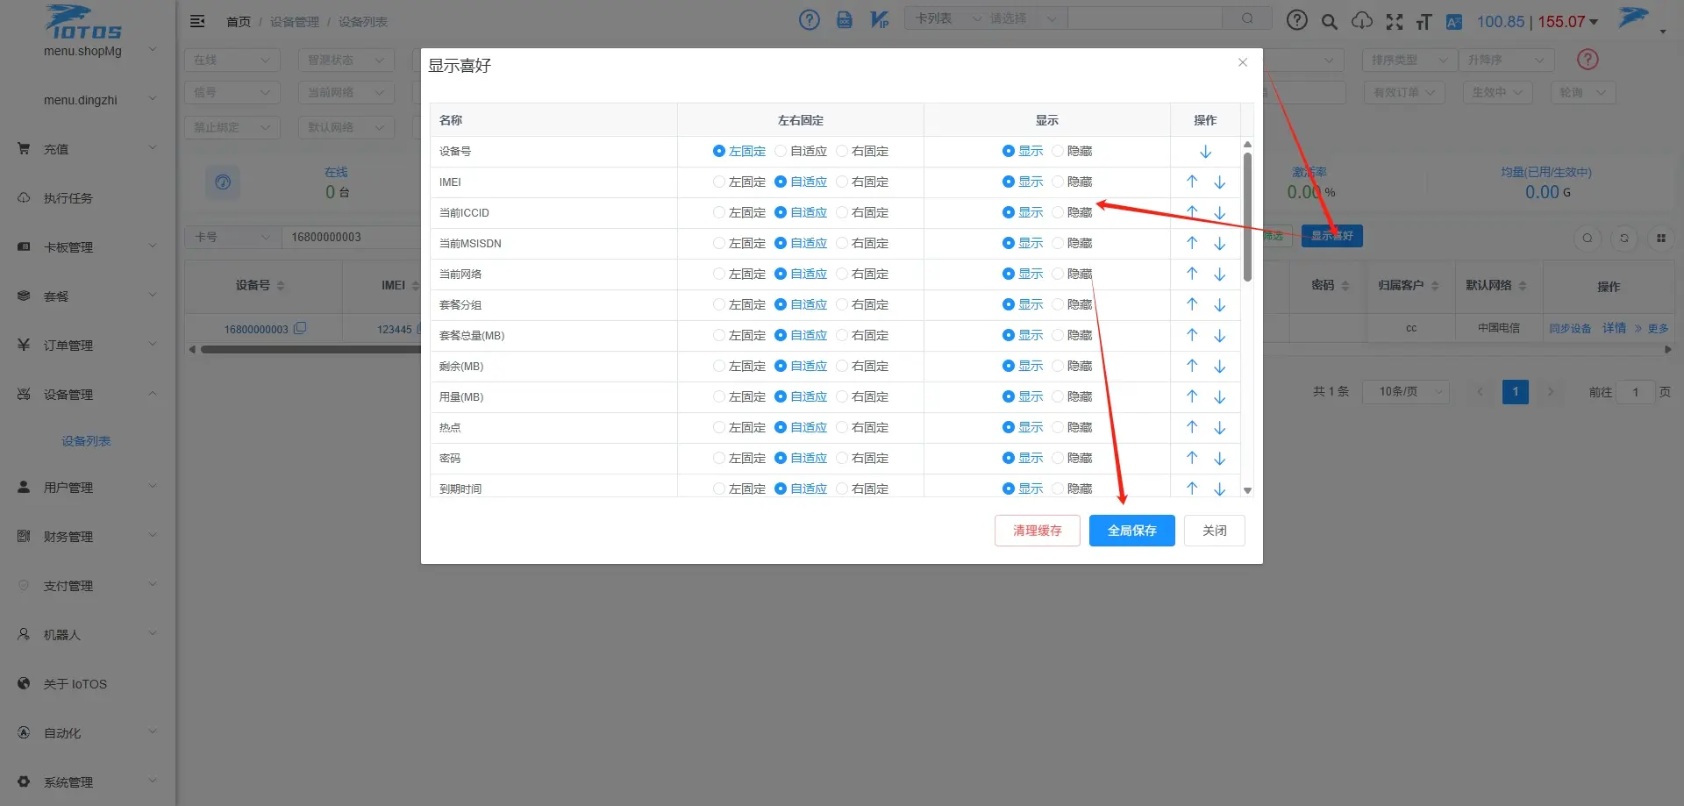Close the 显示喜好 dialog with X
This screenshot has height=806, width=1684.
point(1243,62)
